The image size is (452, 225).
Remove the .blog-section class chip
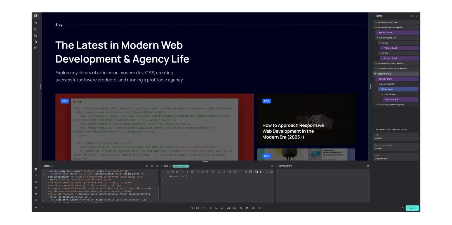pos(188,166)
